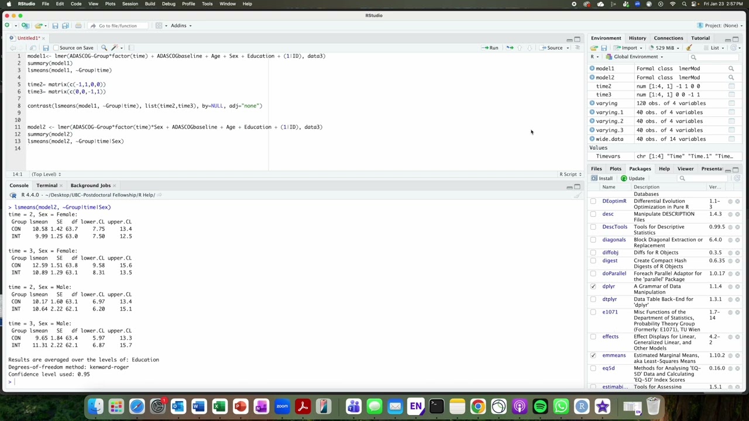Image resolution: width=749 pixels, height=421 pixels.
Task: Refresh the Packages list
Action: pos(737,178)
